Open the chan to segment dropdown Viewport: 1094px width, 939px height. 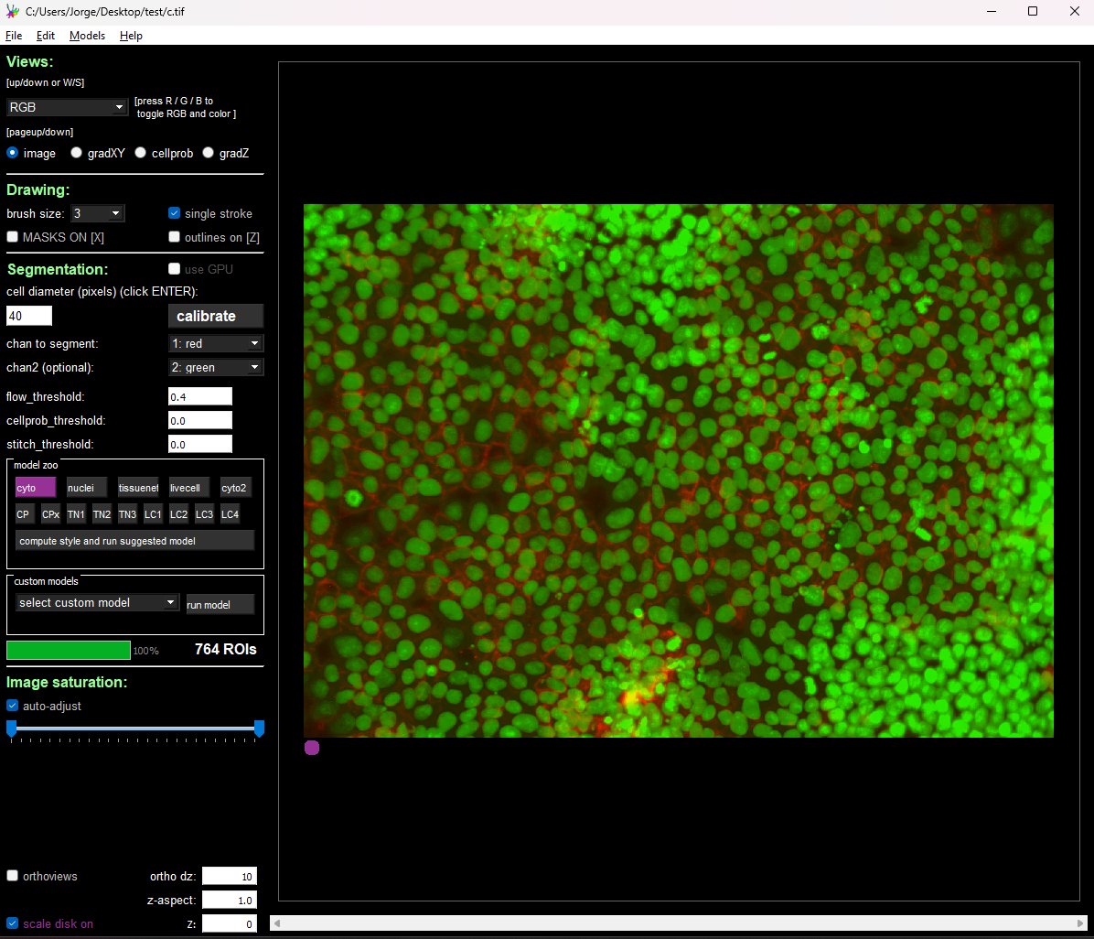(x=215, y=343)
